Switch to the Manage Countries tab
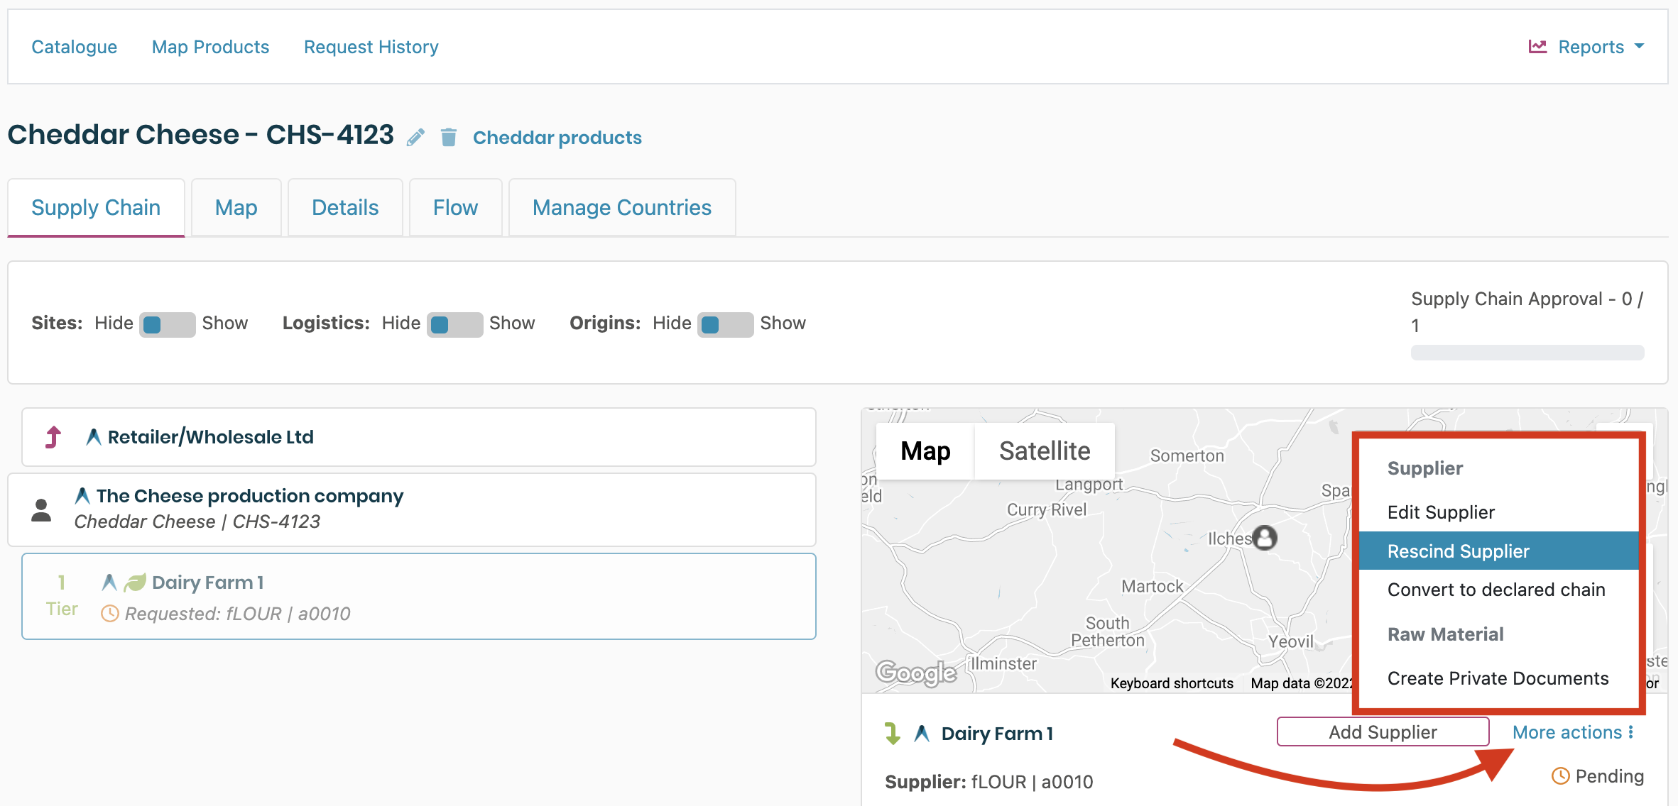The height and width of the screenshot is (806, 1678). click(x=621, y=207)
